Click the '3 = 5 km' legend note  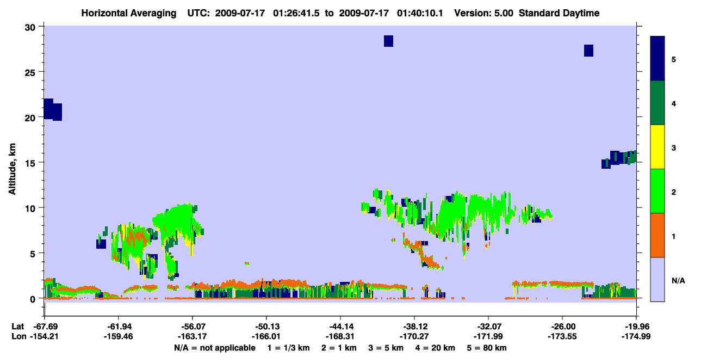[x=386, y=348]
